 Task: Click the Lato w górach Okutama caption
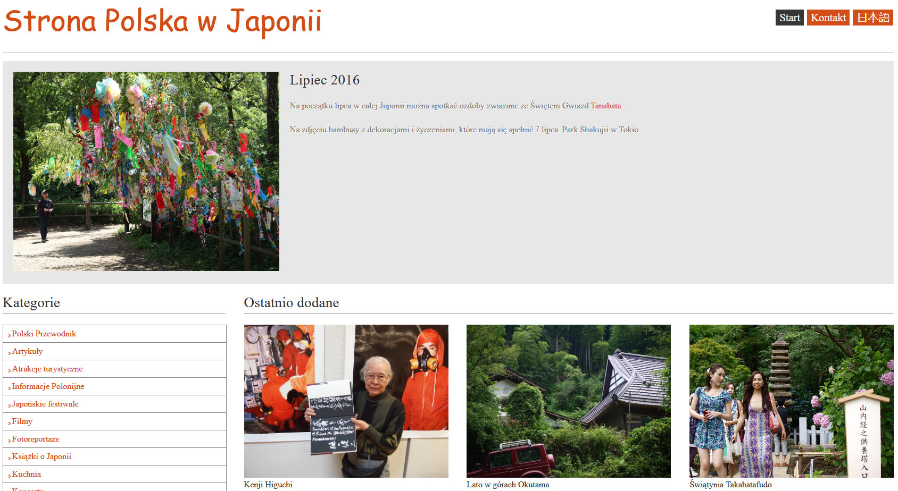508,485
